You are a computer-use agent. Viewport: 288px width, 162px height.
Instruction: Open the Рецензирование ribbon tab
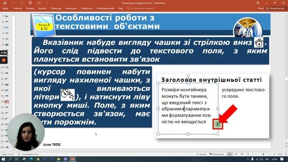coord(105,9)
